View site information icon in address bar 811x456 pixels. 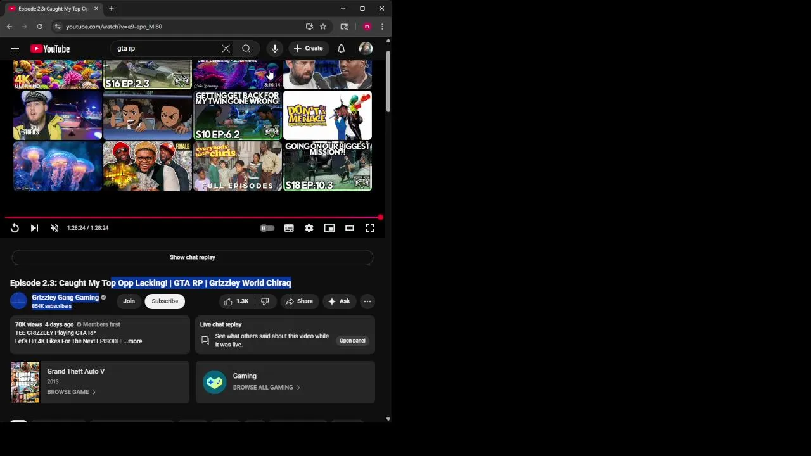click(58, 27)
